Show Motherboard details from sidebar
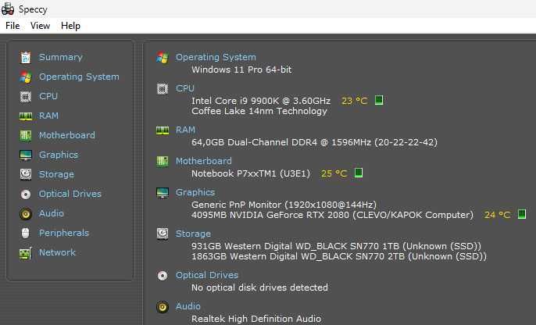The height and width of the screenshot is (325, 536). tap(67, 135)
